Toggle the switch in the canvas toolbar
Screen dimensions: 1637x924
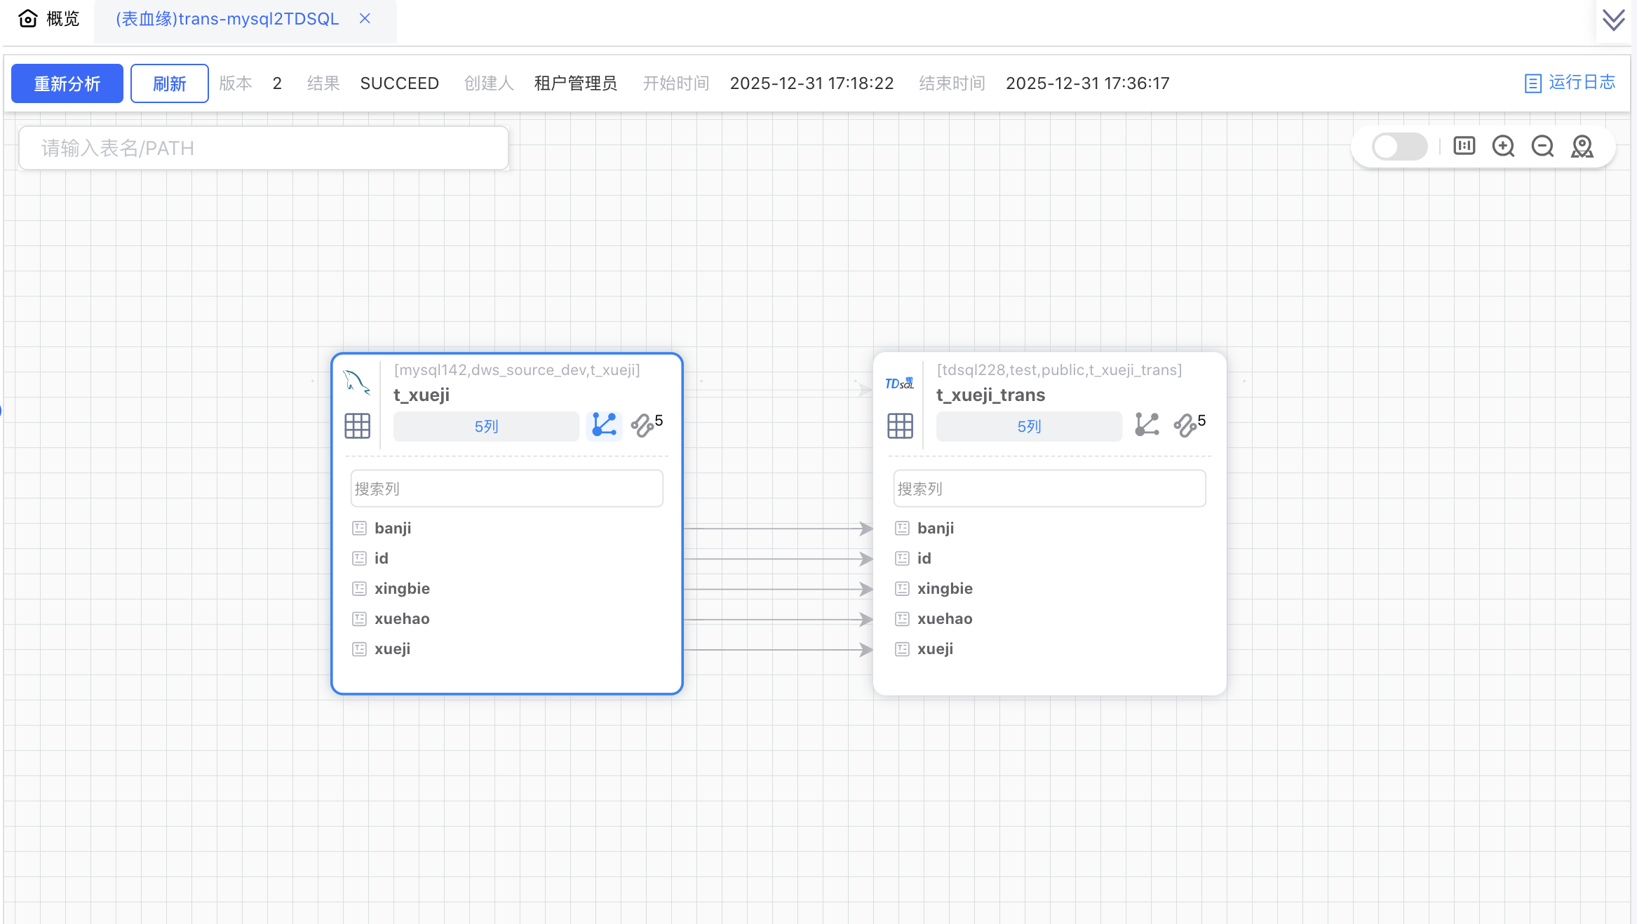pyautogui.click(x=1399, y=147)
